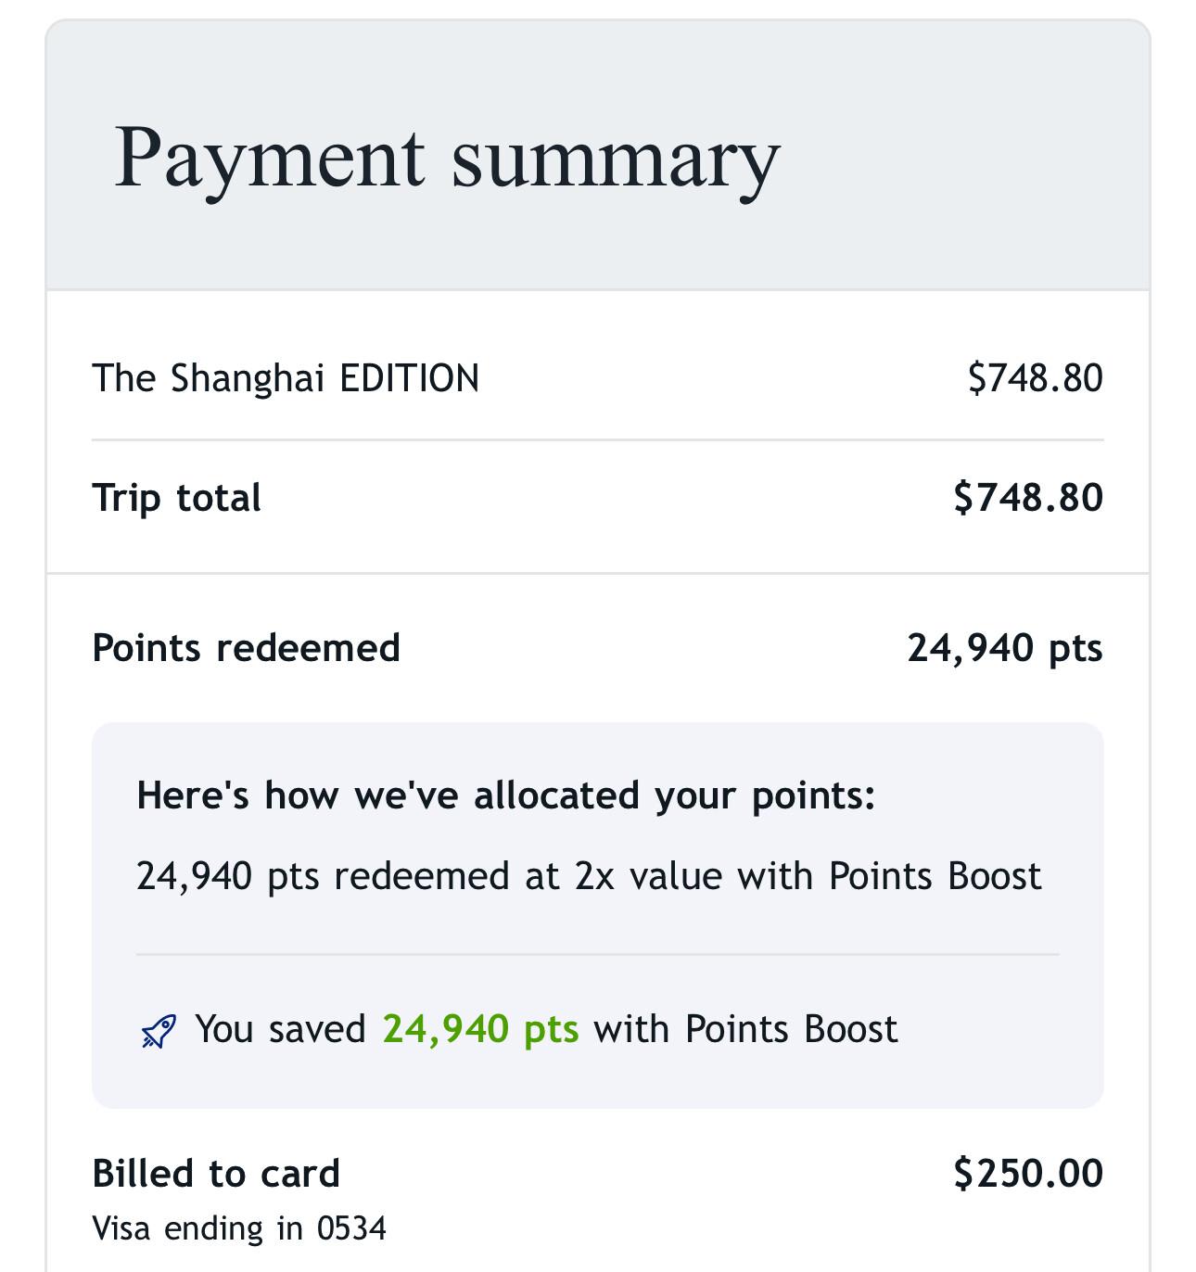The height and width of the screenshot is (1272, 1196).
Task: Click the $250.00 billed amount
Action: click(1027, 1174)
